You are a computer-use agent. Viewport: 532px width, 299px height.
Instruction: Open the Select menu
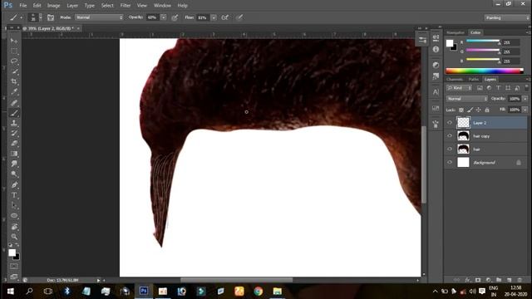(x=107, y=6)
